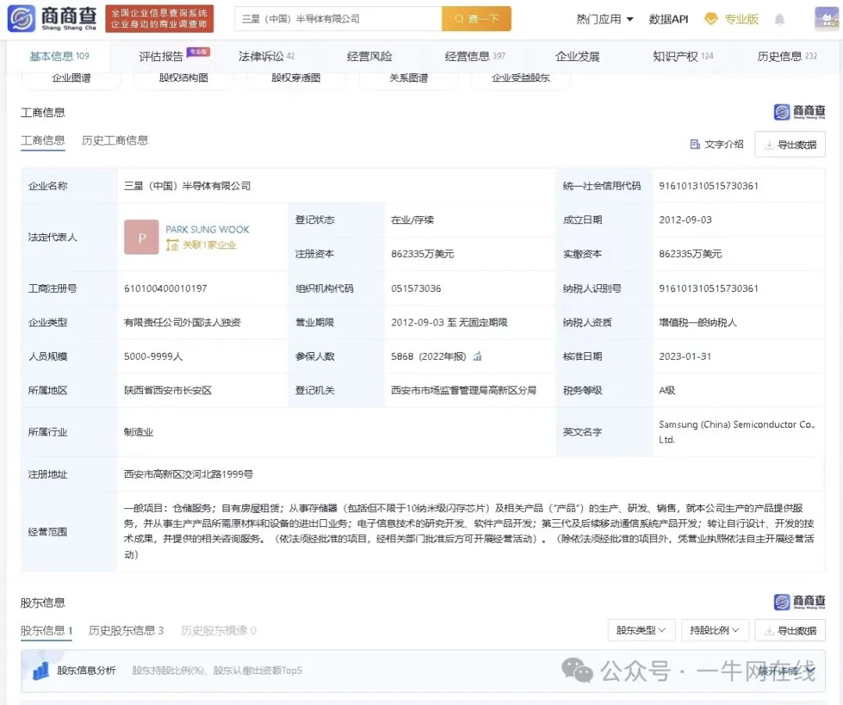Click the company name search field

pyautogui.click(x=338, y=19)
